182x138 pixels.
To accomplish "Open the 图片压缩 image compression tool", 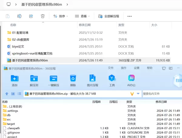I will pyautogui.click(x=93, y=79).
